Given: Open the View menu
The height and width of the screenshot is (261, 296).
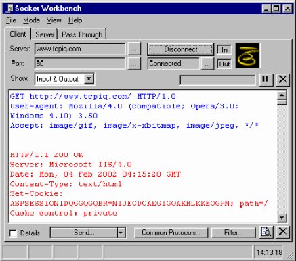Looking at the screenshot, I should (54, 20).
